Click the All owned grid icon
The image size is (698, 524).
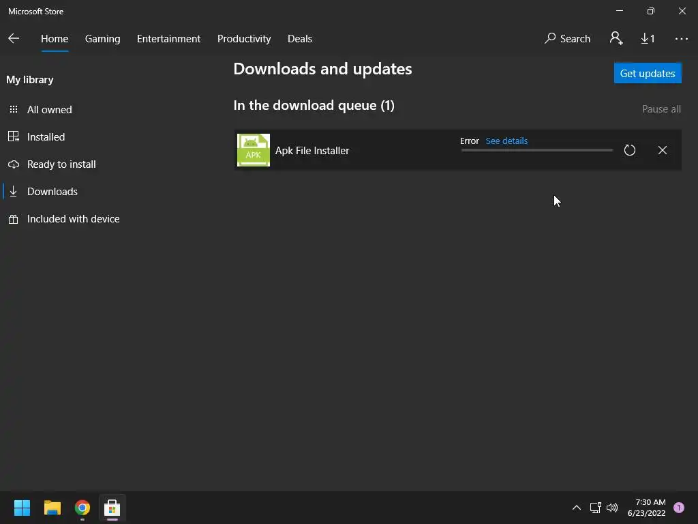pos(14,109)
